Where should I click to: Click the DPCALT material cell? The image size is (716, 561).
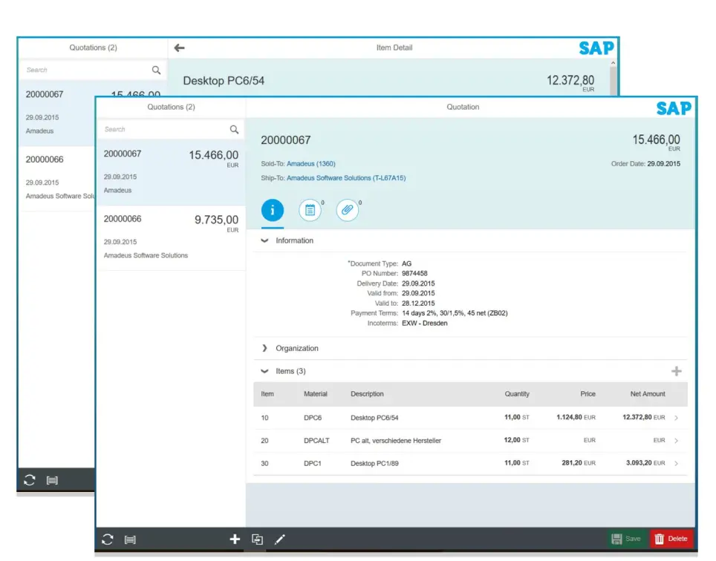click(316, 441)
